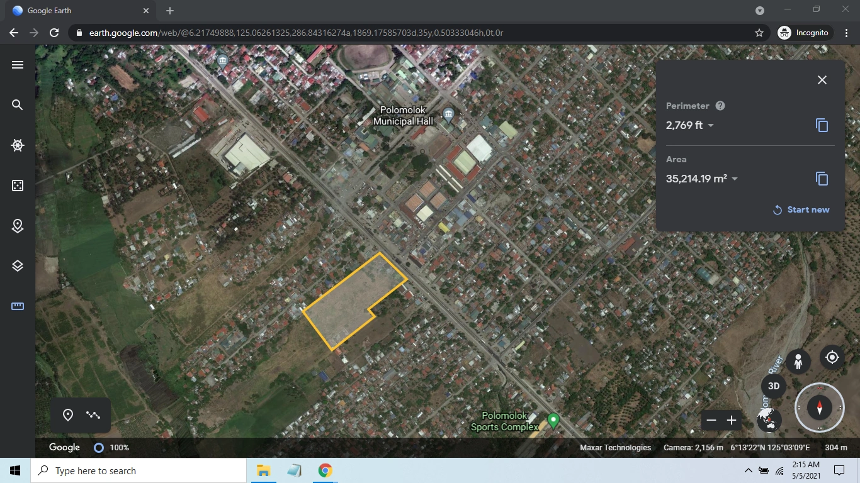Click the Polomolok Municipal Hall marker icon

pos(448,114)
